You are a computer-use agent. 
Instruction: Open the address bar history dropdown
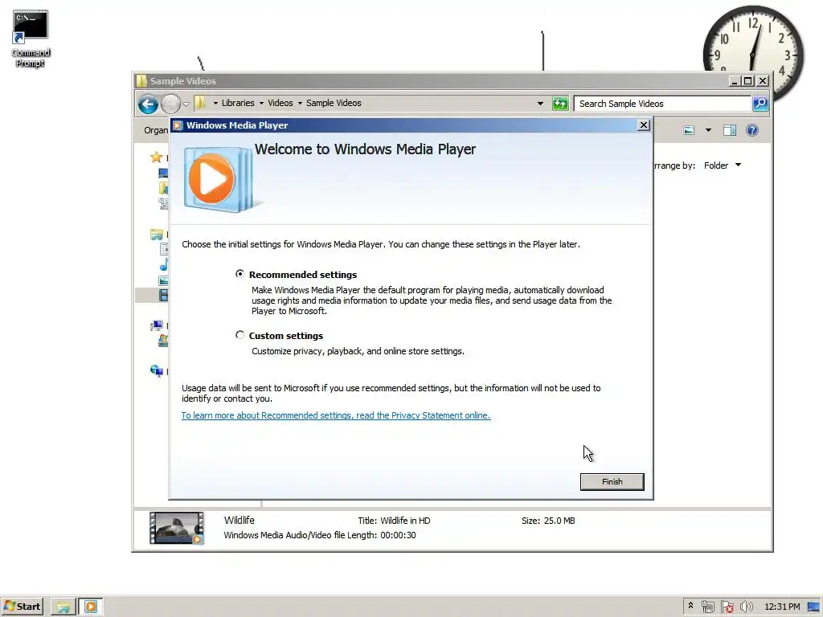[x=540, y=104]
